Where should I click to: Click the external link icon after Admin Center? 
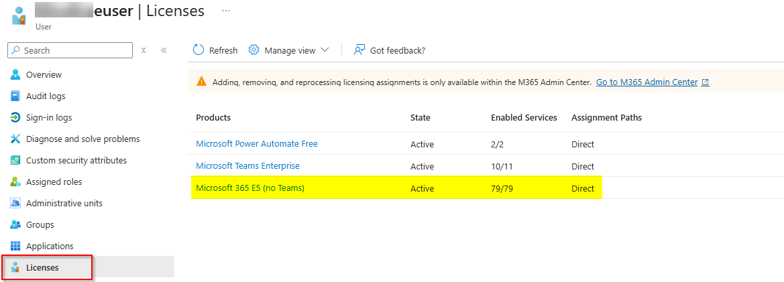[x=706, y=82]
